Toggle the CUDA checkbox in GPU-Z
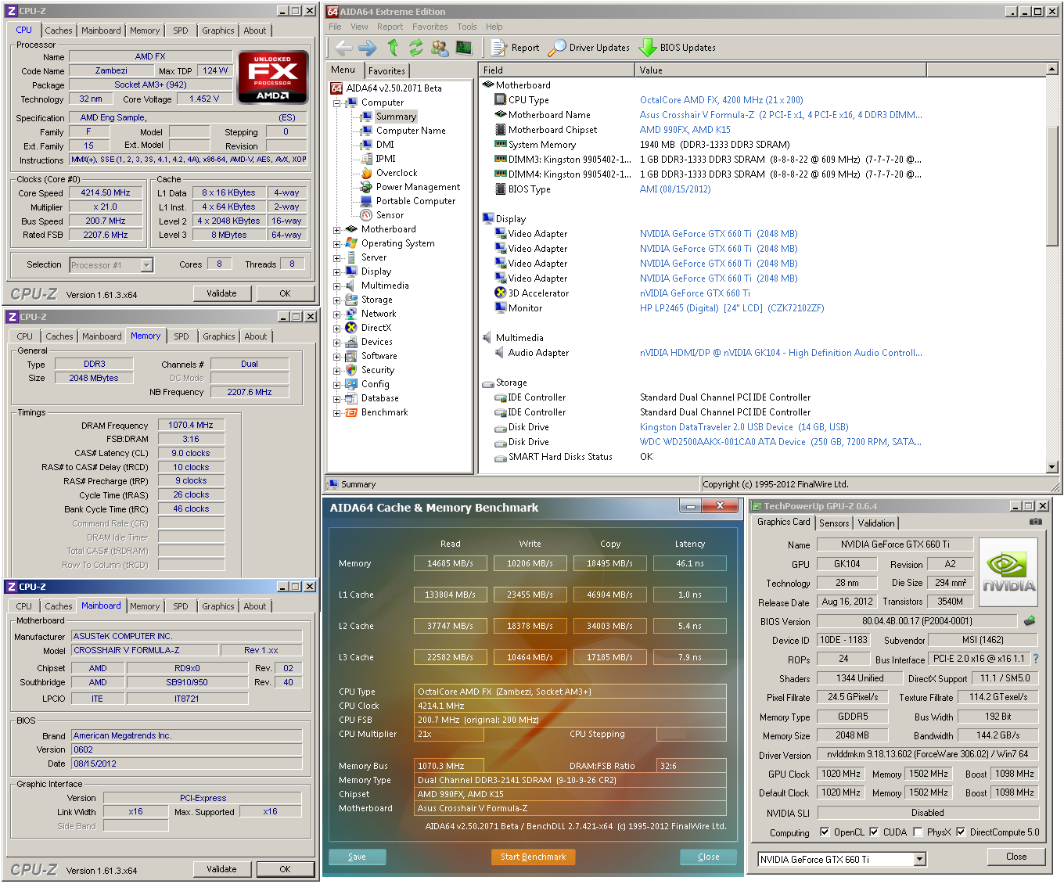The height and width of the screenshot is (884, 1064). 874,832
